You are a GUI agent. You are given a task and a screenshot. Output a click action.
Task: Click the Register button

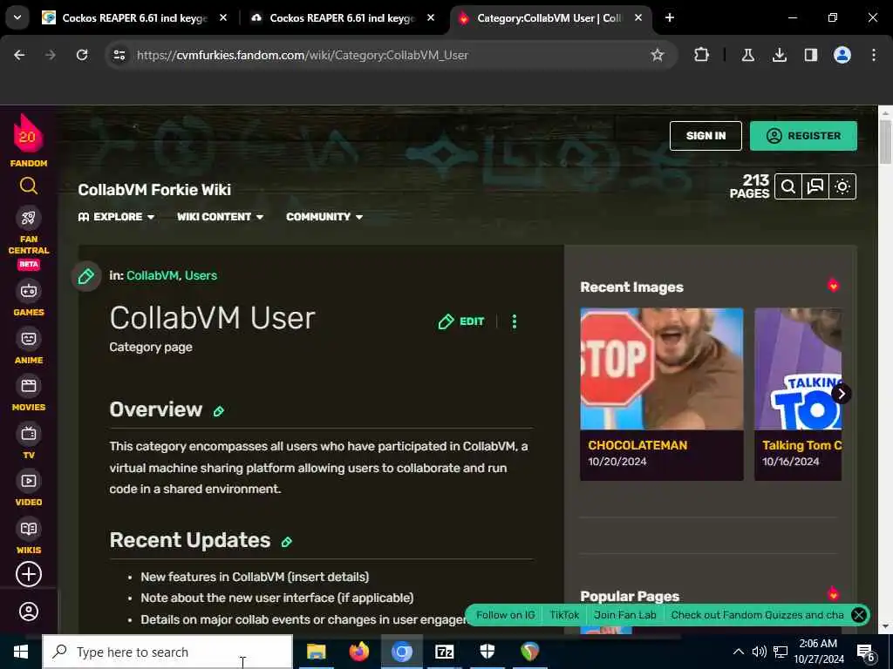click(x=803, y=136)
